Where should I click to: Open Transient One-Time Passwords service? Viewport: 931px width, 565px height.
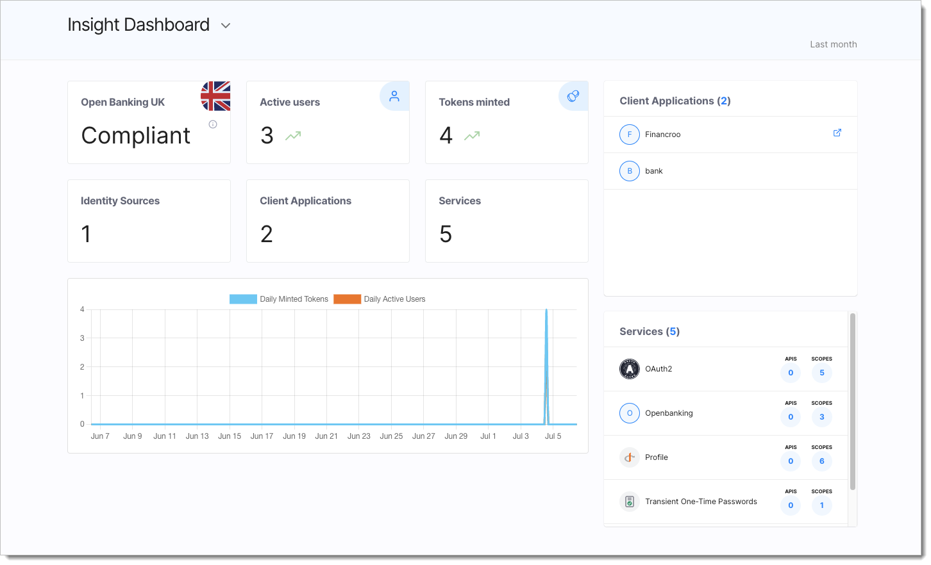[x=726, y=502]
